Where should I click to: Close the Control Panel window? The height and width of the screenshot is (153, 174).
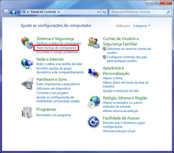[x=166, y=3]
